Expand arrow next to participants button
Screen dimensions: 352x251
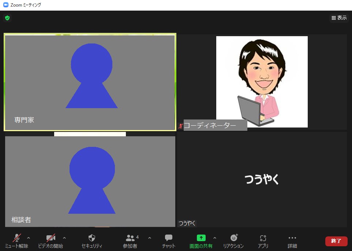click(x=149, y=238)
